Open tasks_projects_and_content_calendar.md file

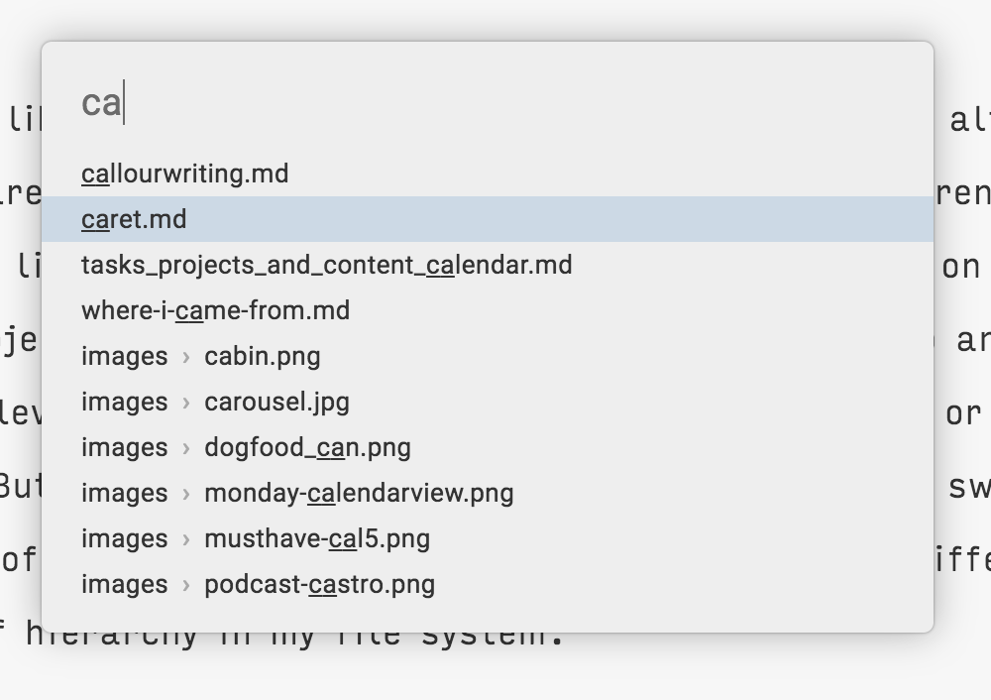[326, 265]
